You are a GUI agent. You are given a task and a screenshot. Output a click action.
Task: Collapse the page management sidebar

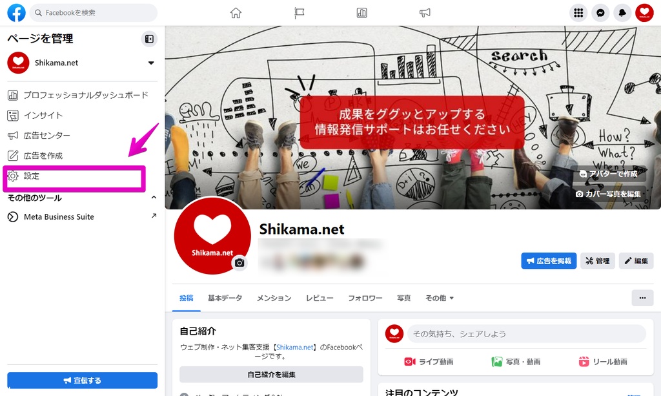149,39
